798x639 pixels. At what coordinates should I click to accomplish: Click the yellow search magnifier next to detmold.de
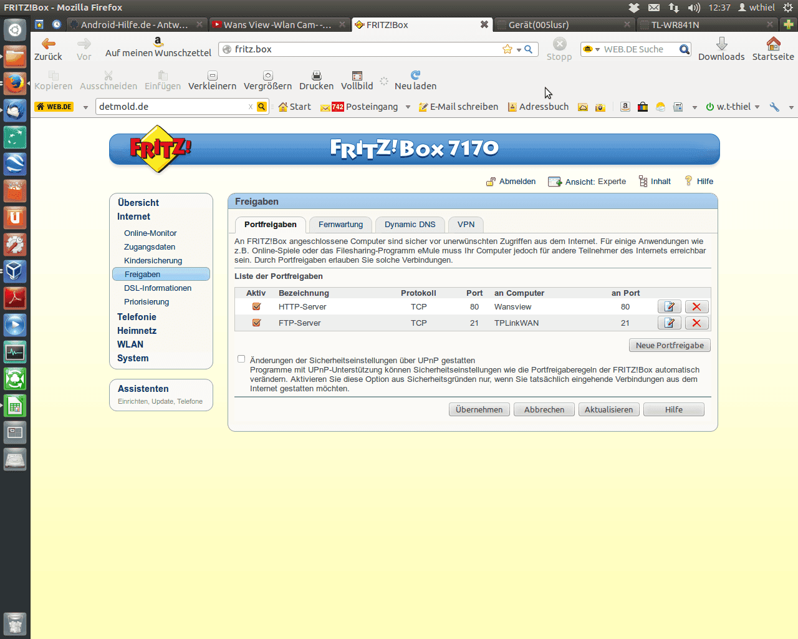click(262, 107)
